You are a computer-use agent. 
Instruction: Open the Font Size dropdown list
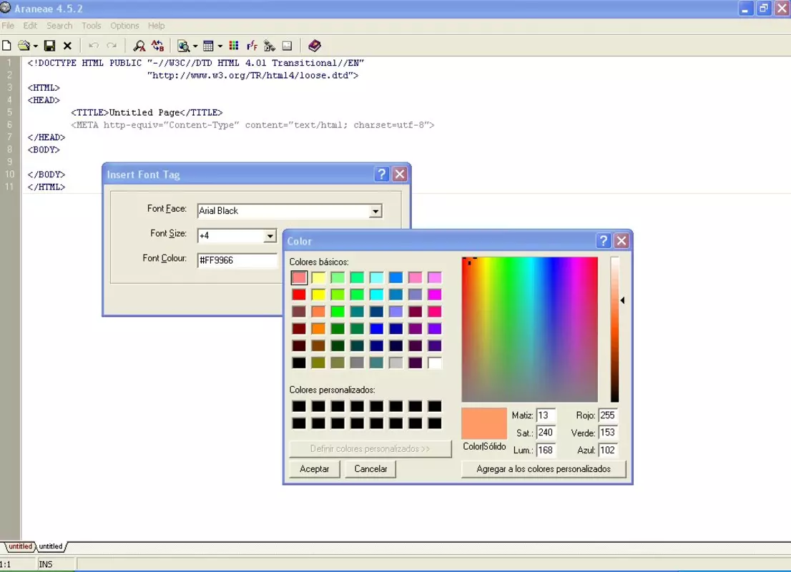[x=270, y=235]
